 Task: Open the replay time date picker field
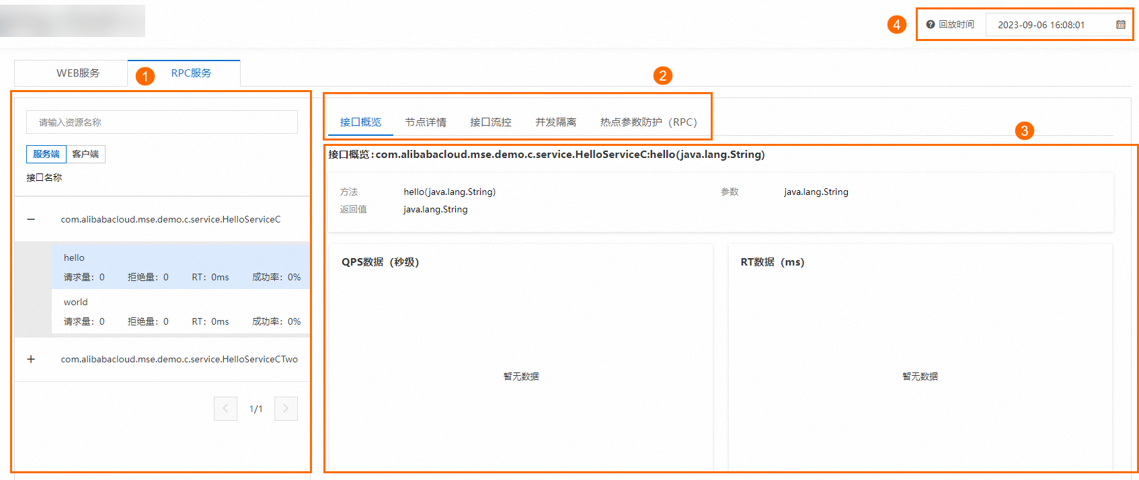tap(1058, 25)
